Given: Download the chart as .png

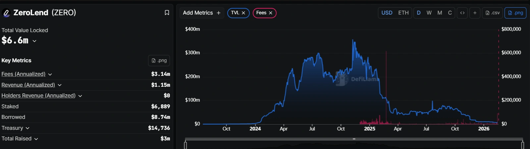Looking at the screenshot, I should [515, 13].
